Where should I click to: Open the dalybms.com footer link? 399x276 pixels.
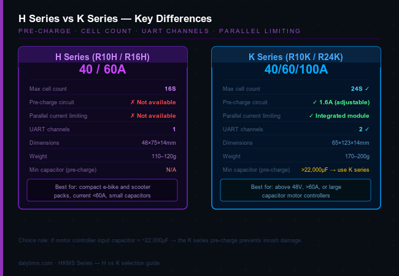tap(37, 263)
